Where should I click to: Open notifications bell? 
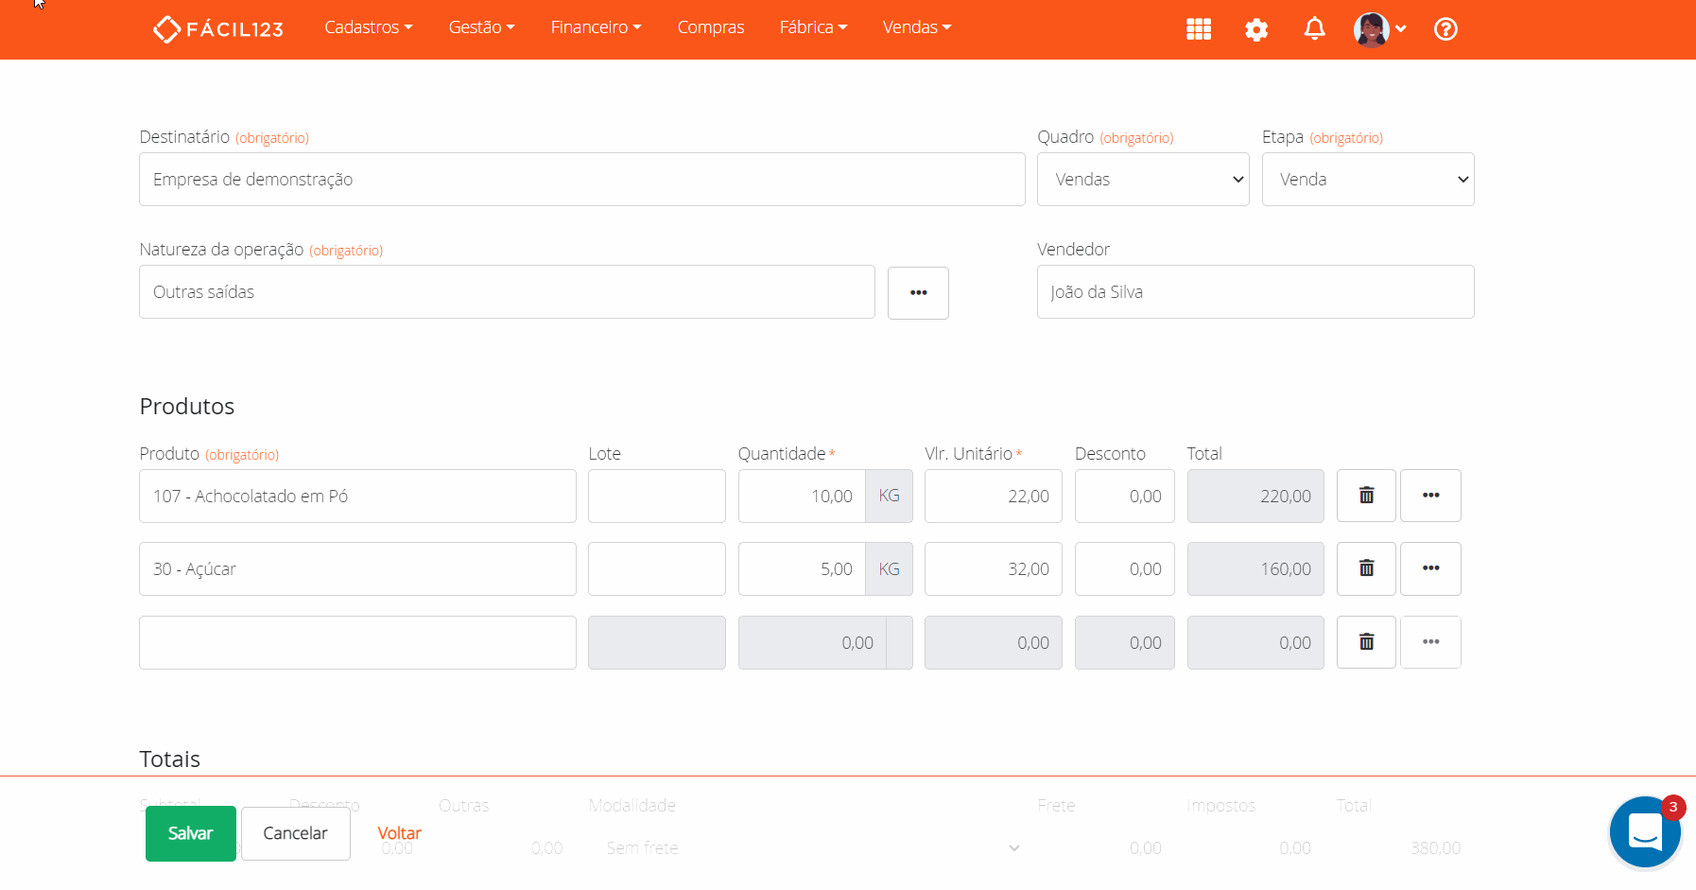1314,29
